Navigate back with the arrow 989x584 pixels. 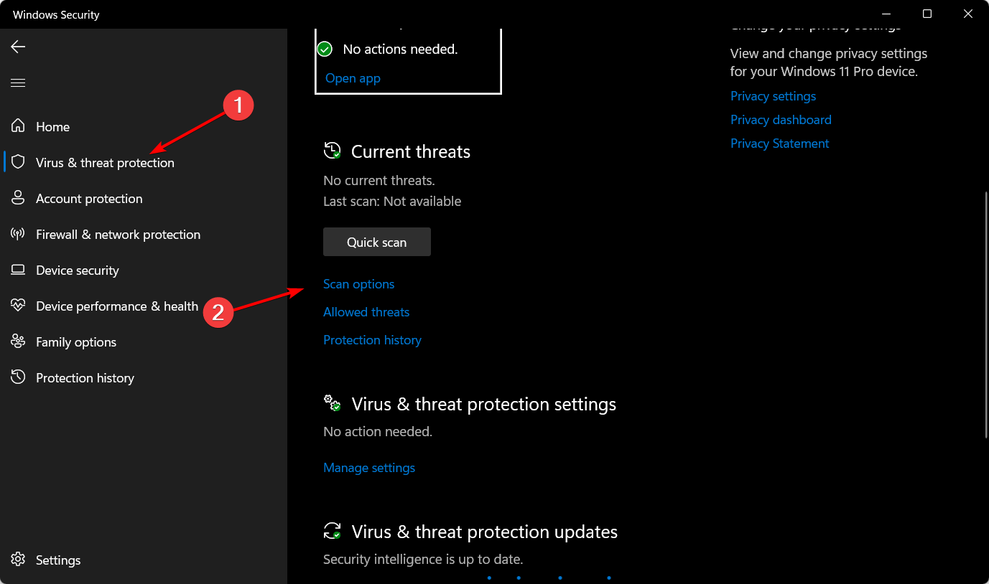pos(17,47)
